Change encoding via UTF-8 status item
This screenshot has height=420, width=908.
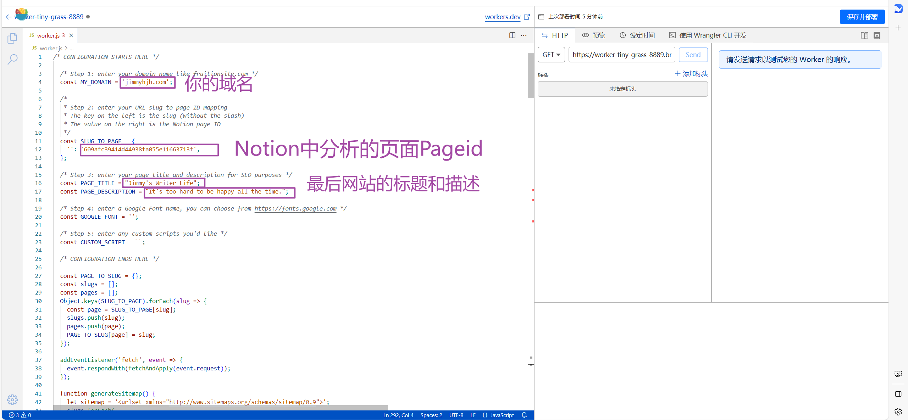pos(456,415)
